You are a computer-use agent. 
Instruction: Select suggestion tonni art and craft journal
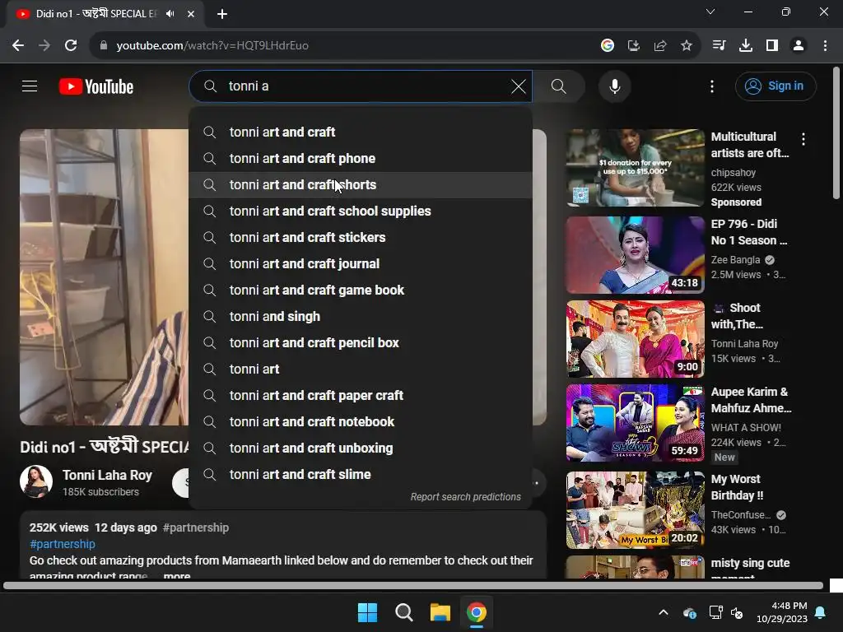click(x=361, y=264)
